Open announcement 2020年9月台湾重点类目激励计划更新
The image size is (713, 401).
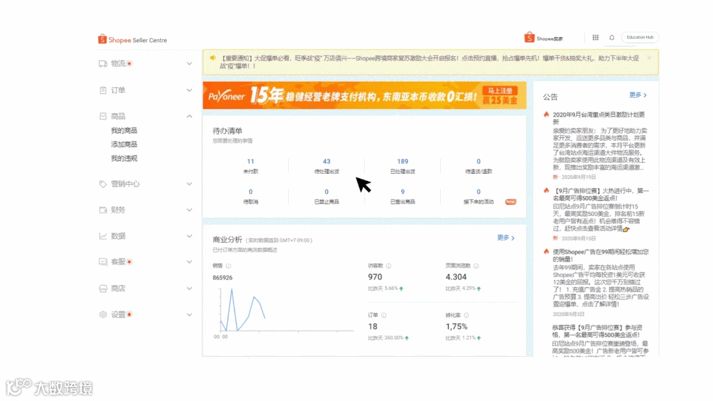click(x=599, y=118)
